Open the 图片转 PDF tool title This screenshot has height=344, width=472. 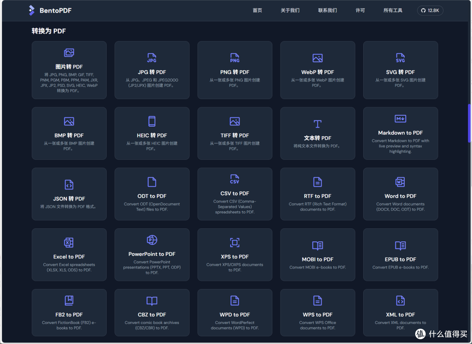coord(69,67)
